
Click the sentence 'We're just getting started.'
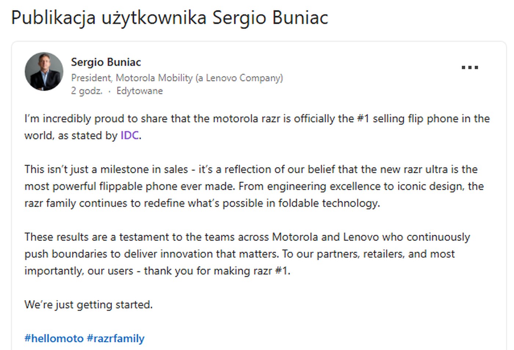pyautogui.click(x=89, y=304)
